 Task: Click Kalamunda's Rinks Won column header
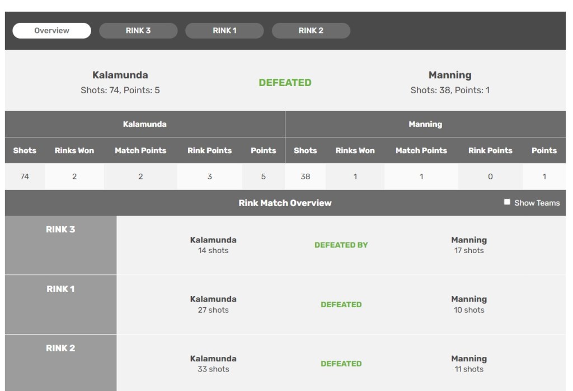pos(74,150)
